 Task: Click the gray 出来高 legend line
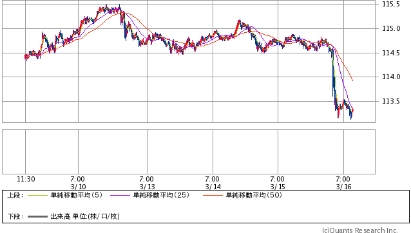tap(37, 216)
